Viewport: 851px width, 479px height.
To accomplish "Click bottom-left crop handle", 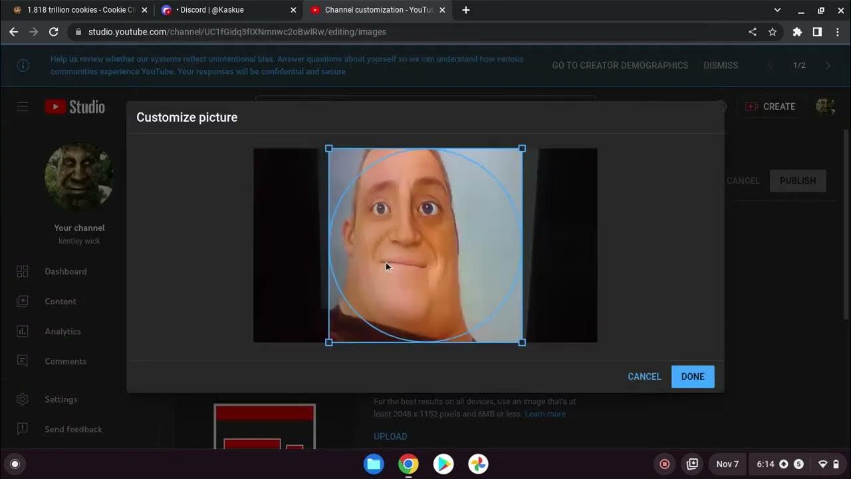I will pos(329,342).
